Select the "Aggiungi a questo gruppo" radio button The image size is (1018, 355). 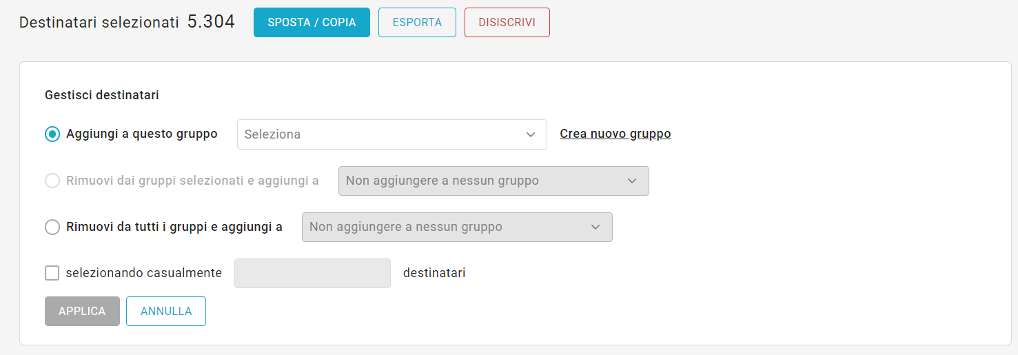click(52, 134)
